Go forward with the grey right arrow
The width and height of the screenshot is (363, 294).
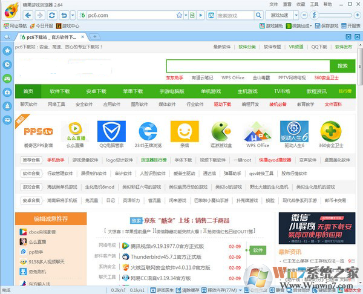pos(40,16)
